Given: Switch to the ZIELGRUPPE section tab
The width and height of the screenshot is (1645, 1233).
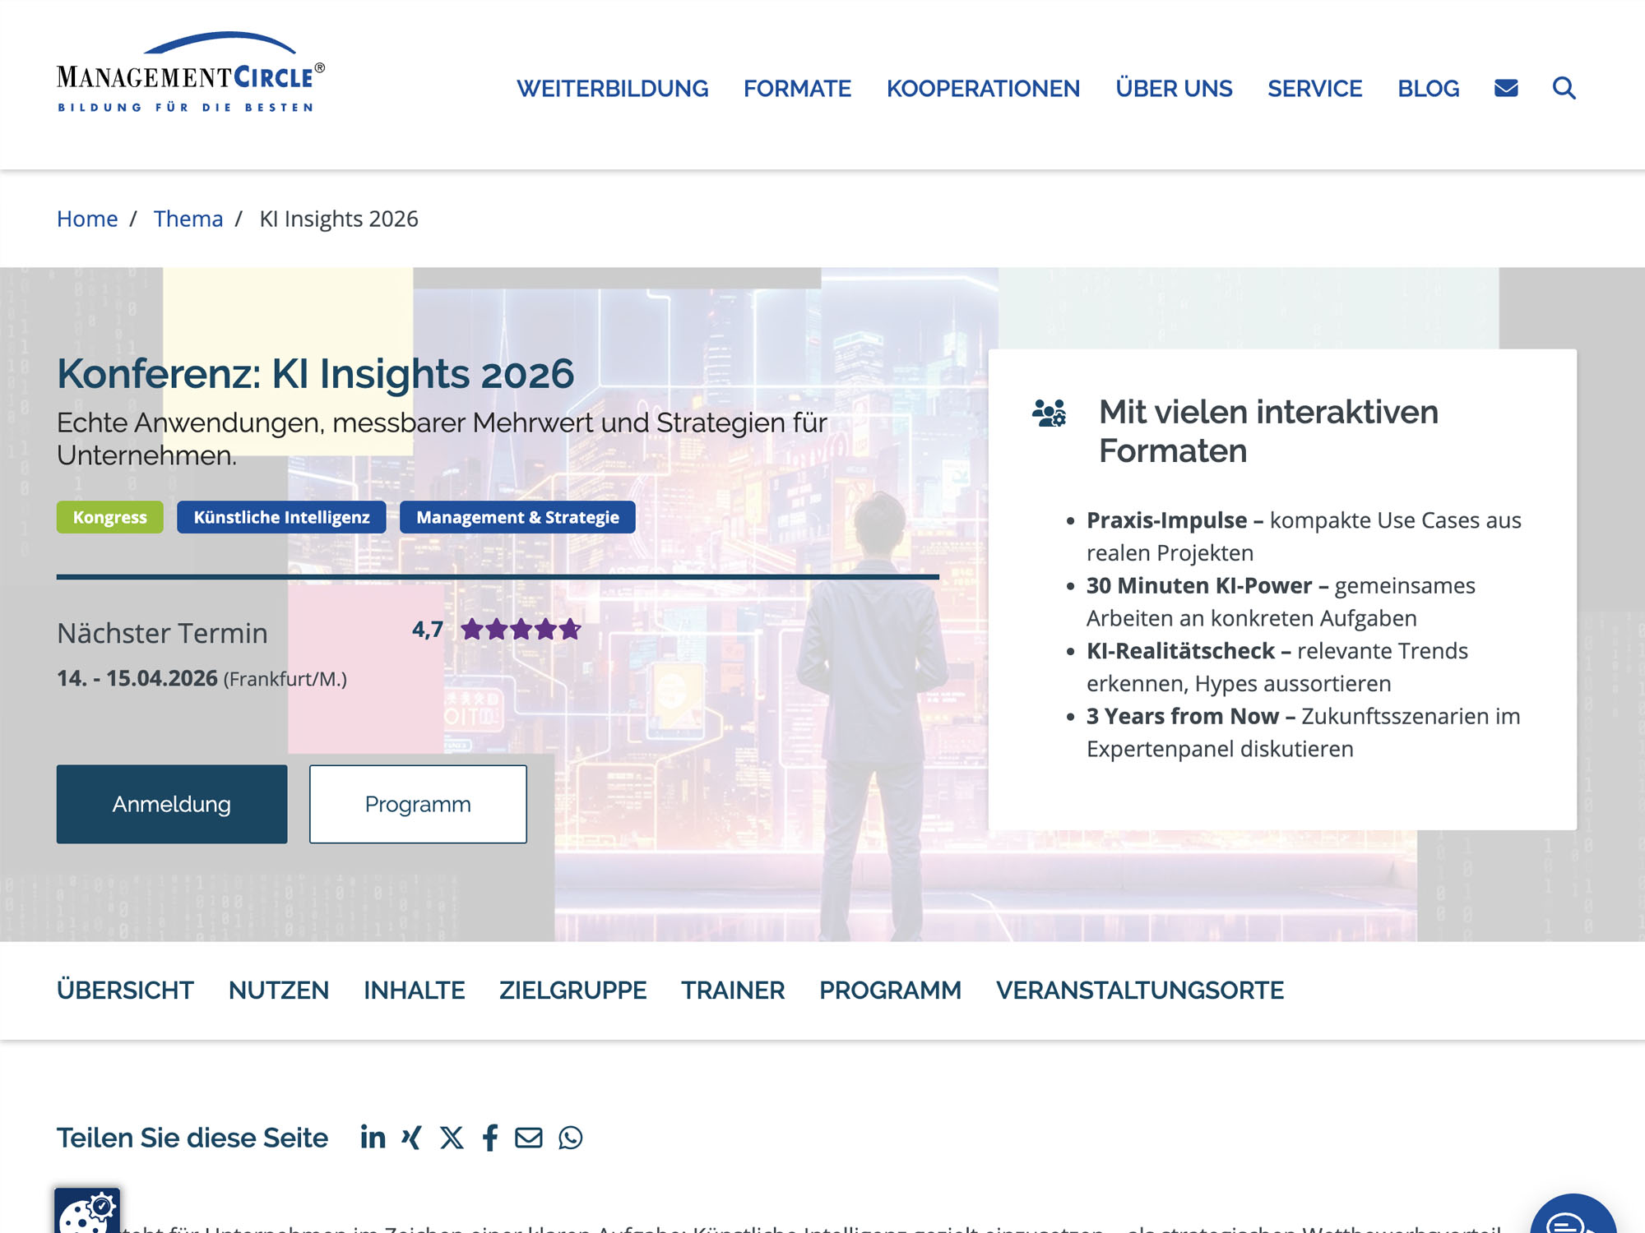Looking at the screenshot, I should (x=572, y=991).
